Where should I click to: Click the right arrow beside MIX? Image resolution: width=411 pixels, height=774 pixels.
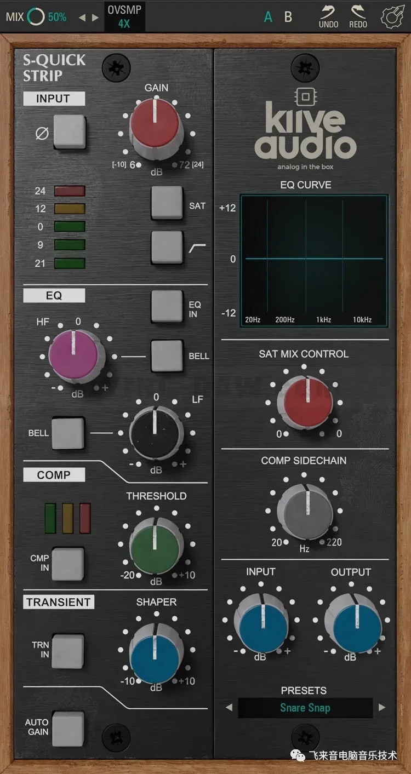[95, 18]
